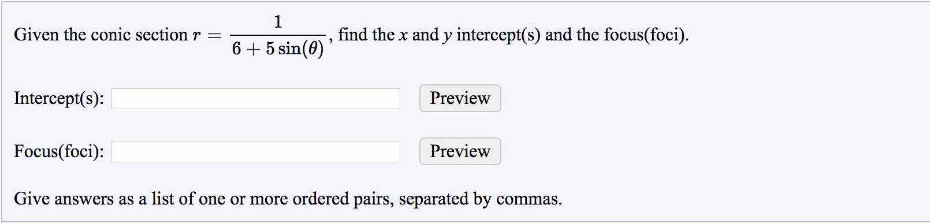Click the italic x in the question
Image resolution: width=930 pixels, height=223 pixels.
tap(403, 35)
